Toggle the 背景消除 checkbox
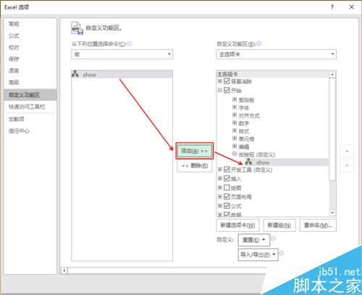 [x=227, y=81]
